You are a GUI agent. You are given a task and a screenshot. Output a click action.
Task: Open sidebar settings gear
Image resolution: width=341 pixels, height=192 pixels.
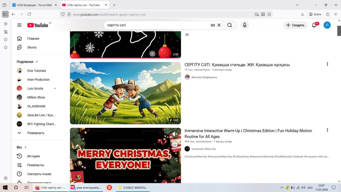(6, 178)
